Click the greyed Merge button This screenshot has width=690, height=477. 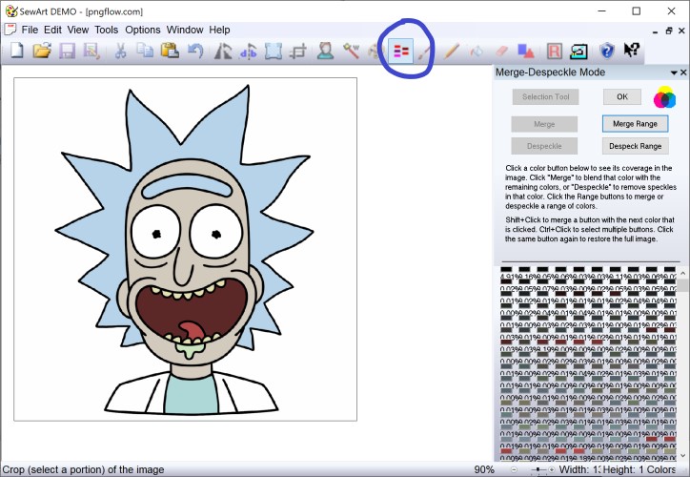coord(544,124)
